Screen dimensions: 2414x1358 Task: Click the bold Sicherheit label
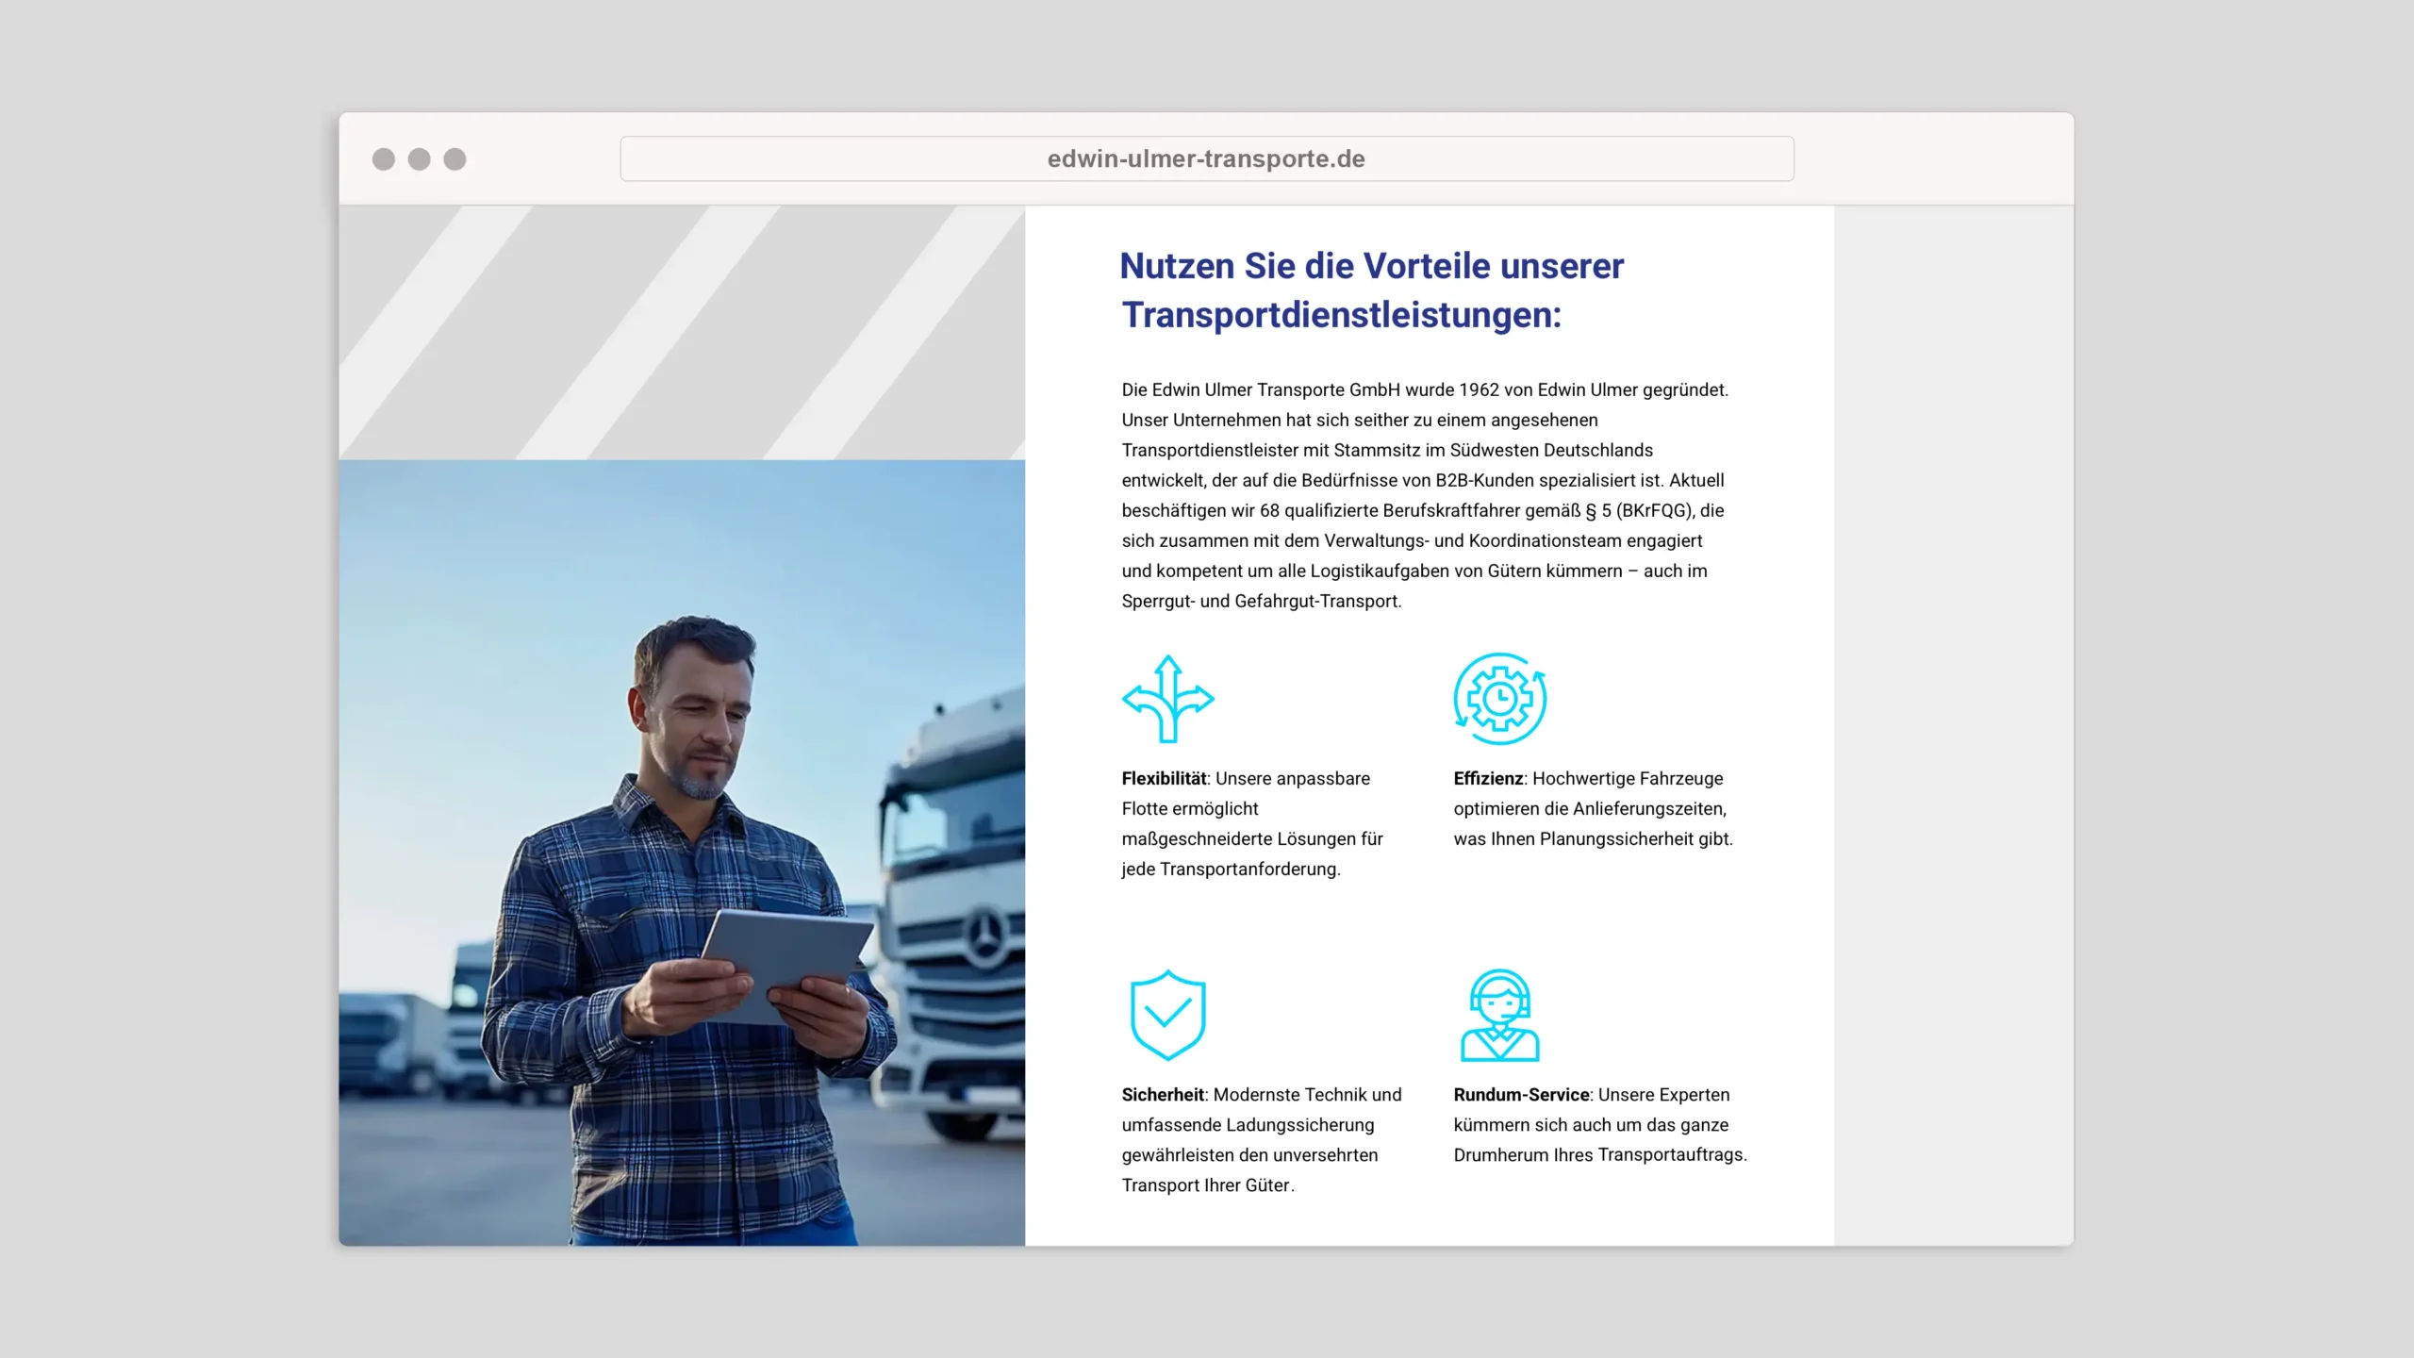[1163, 1094]
